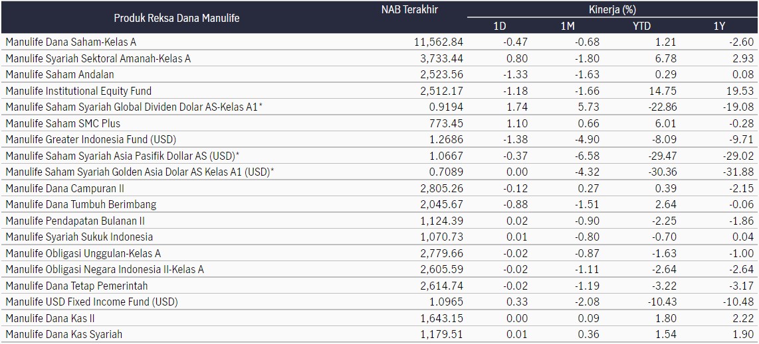The height and width of the screenshot is (344, 759).
Task: Click 1Y value -2.60 for Dana Saham-Kelas A
Action: (x=742, y=42)
